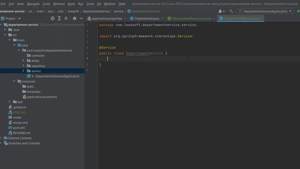Close the Departament.java tab
The width and height of the screenshot is (300, 169).
(162, 19)
